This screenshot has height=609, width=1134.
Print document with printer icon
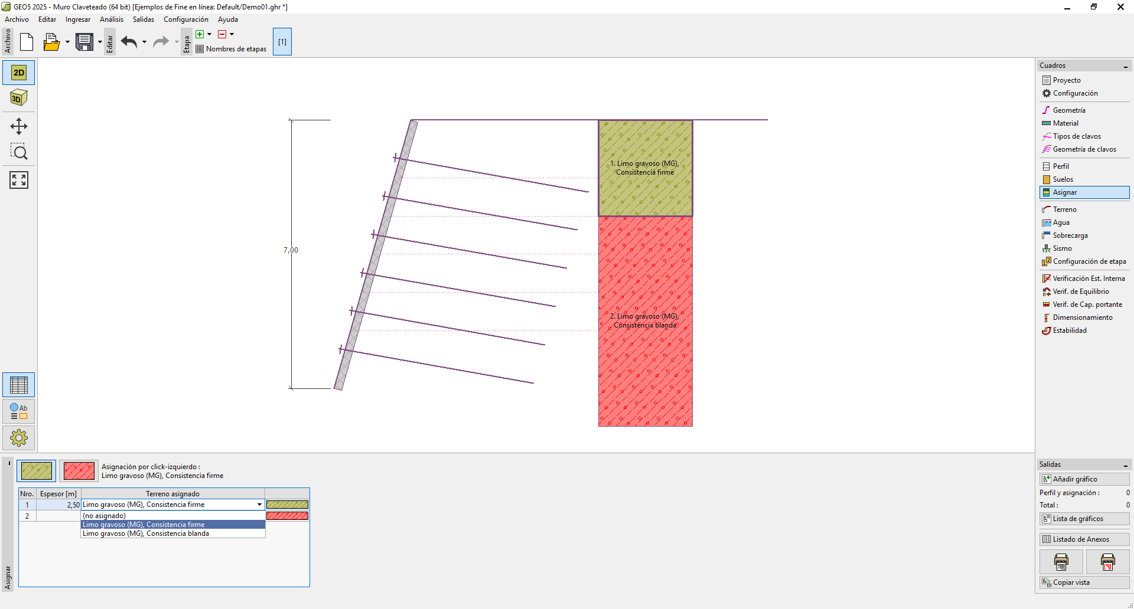1061,562
